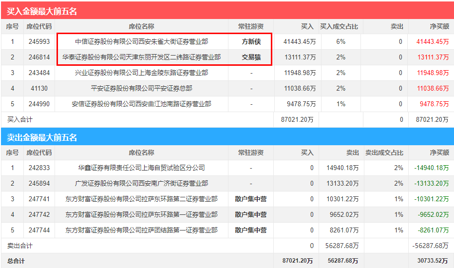Click the 总合计 row label

(x=16, y=261)
